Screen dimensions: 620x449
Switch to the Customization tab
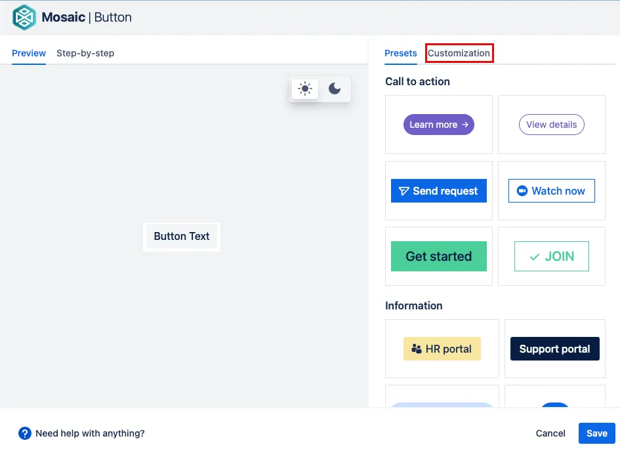(459, 53)
